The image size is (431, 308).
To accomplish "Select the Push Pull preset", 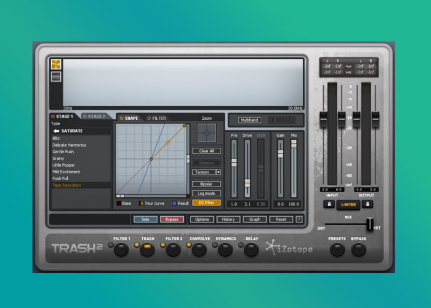I will [81, 179].
